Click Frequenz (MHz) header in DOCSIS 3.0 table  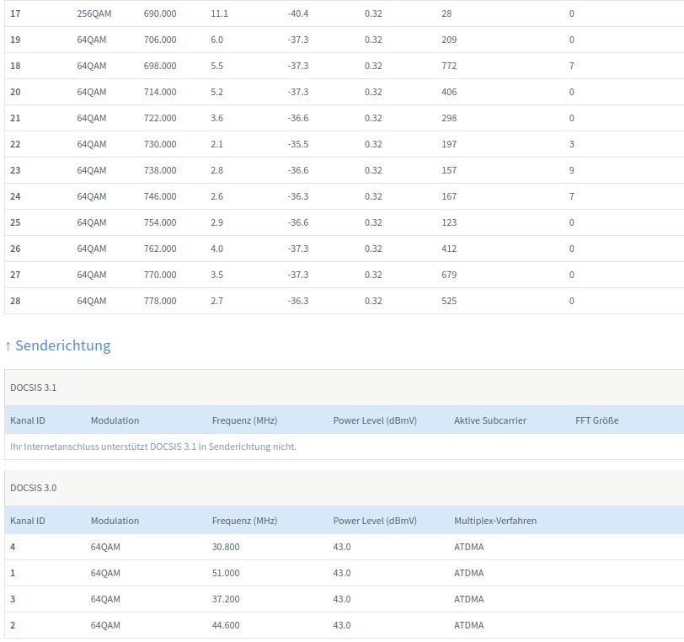point(244,521)
